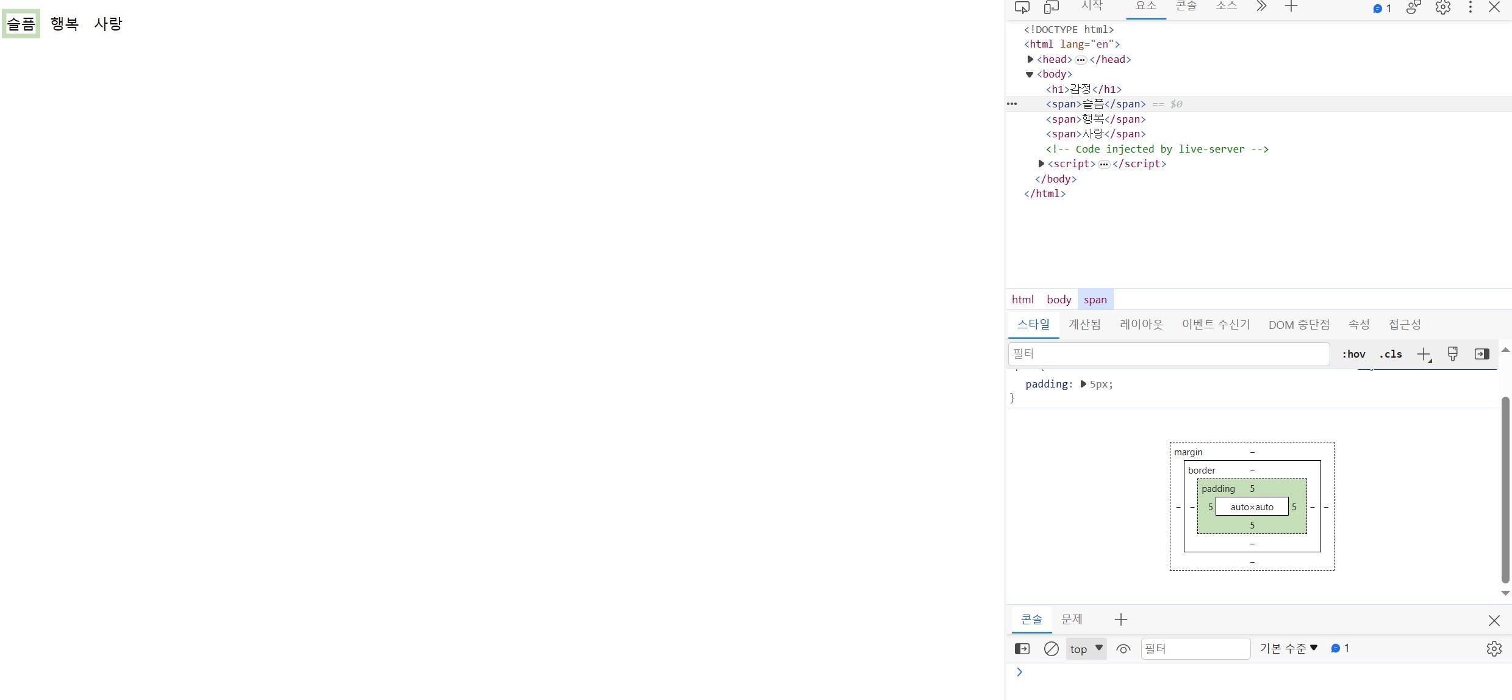The width and height of the screenshot is (1512, 700).
Task: Create a live expression with eye icon
Action: coord(1123,649)
